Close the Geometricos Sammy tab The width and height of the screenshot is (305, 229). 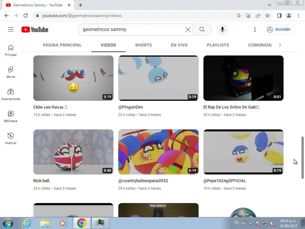point(69,5)
